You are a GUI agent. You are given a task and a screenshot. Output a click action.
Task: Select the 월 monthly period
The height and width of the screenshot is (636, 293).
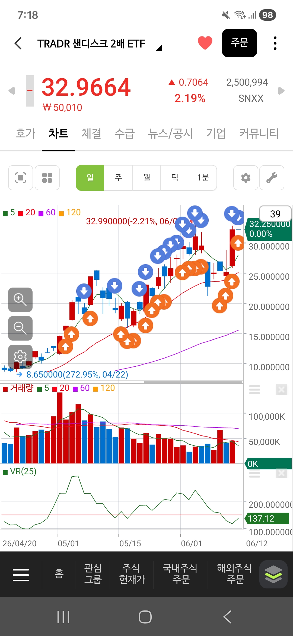tap(146, 178)
